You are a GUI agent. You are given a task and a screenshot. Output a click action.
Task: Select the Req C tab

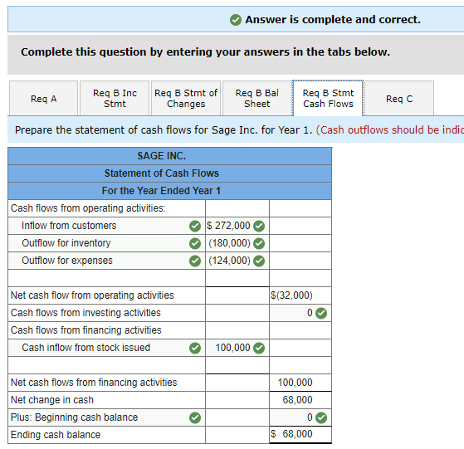coord(399,99)
